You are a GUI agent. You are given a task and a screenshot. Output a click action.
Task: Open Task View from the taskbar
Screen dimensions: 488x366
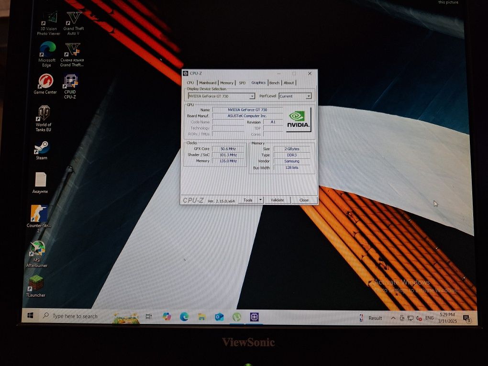coord(149,317)
